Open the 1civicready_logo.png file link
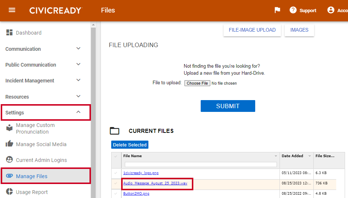The image size is (348, 198). click(141, 173)
